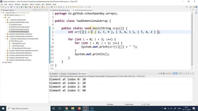Click the editor vertical scrollbar
The image size is (198, 111).
coord(192,40)
